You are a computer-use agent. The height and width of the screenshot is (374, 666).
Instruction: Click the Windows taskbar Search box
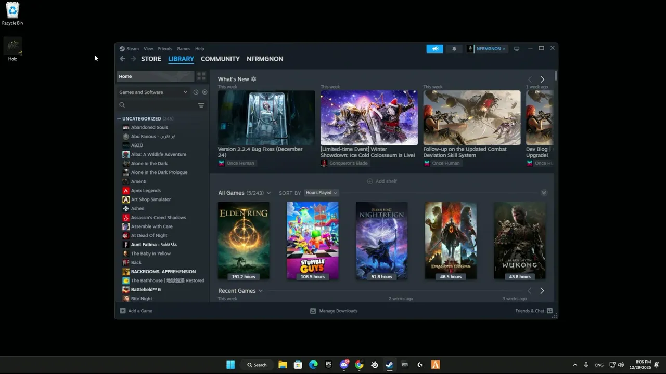pyautogui.click(x=257, y=365)
